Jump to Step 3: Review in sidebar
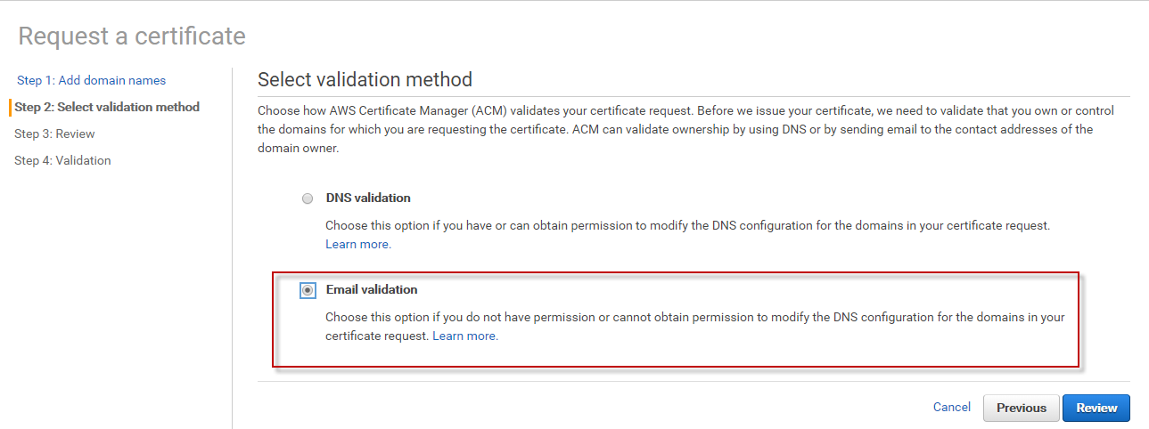The height and width of the screenshot is (429, 1149). point(54,134)
